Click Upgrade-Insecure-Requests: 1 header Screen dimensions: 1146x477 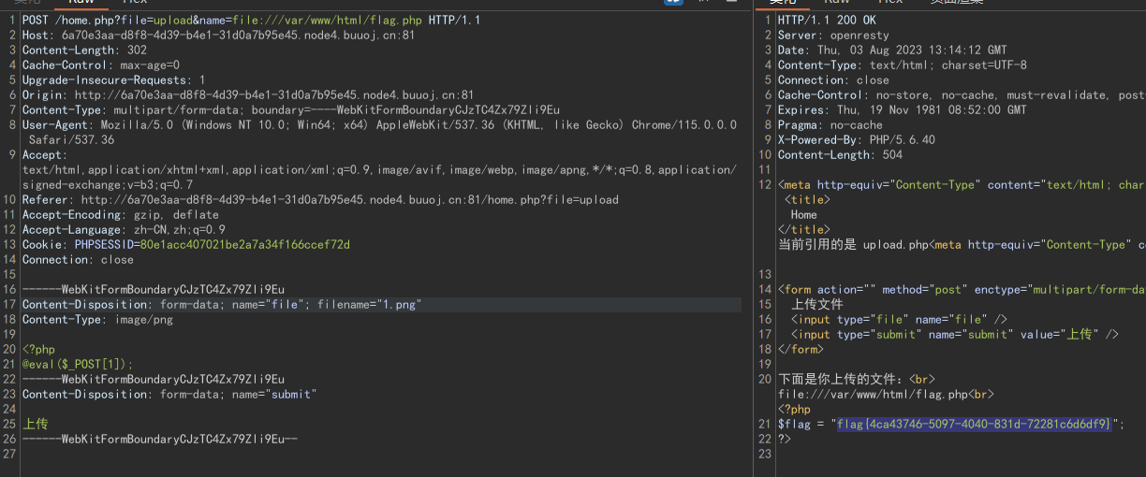pos(113,79)
